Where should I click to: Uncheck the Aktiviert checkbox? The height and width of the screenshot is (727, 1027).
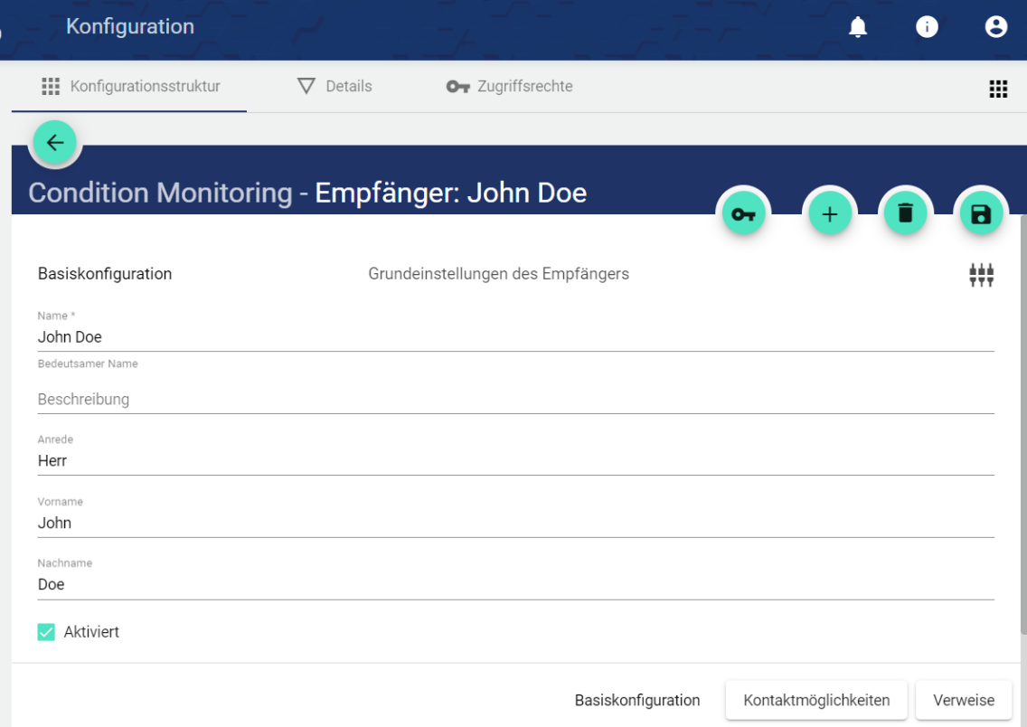click(46, 632)
